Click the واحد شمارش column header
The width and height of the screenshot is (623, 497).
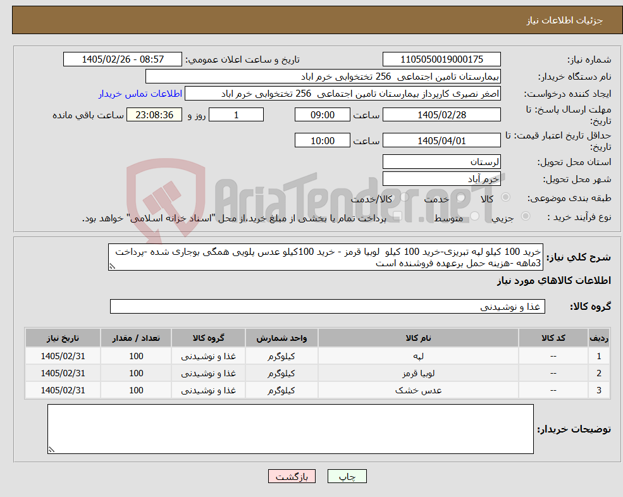coord(281,338)
